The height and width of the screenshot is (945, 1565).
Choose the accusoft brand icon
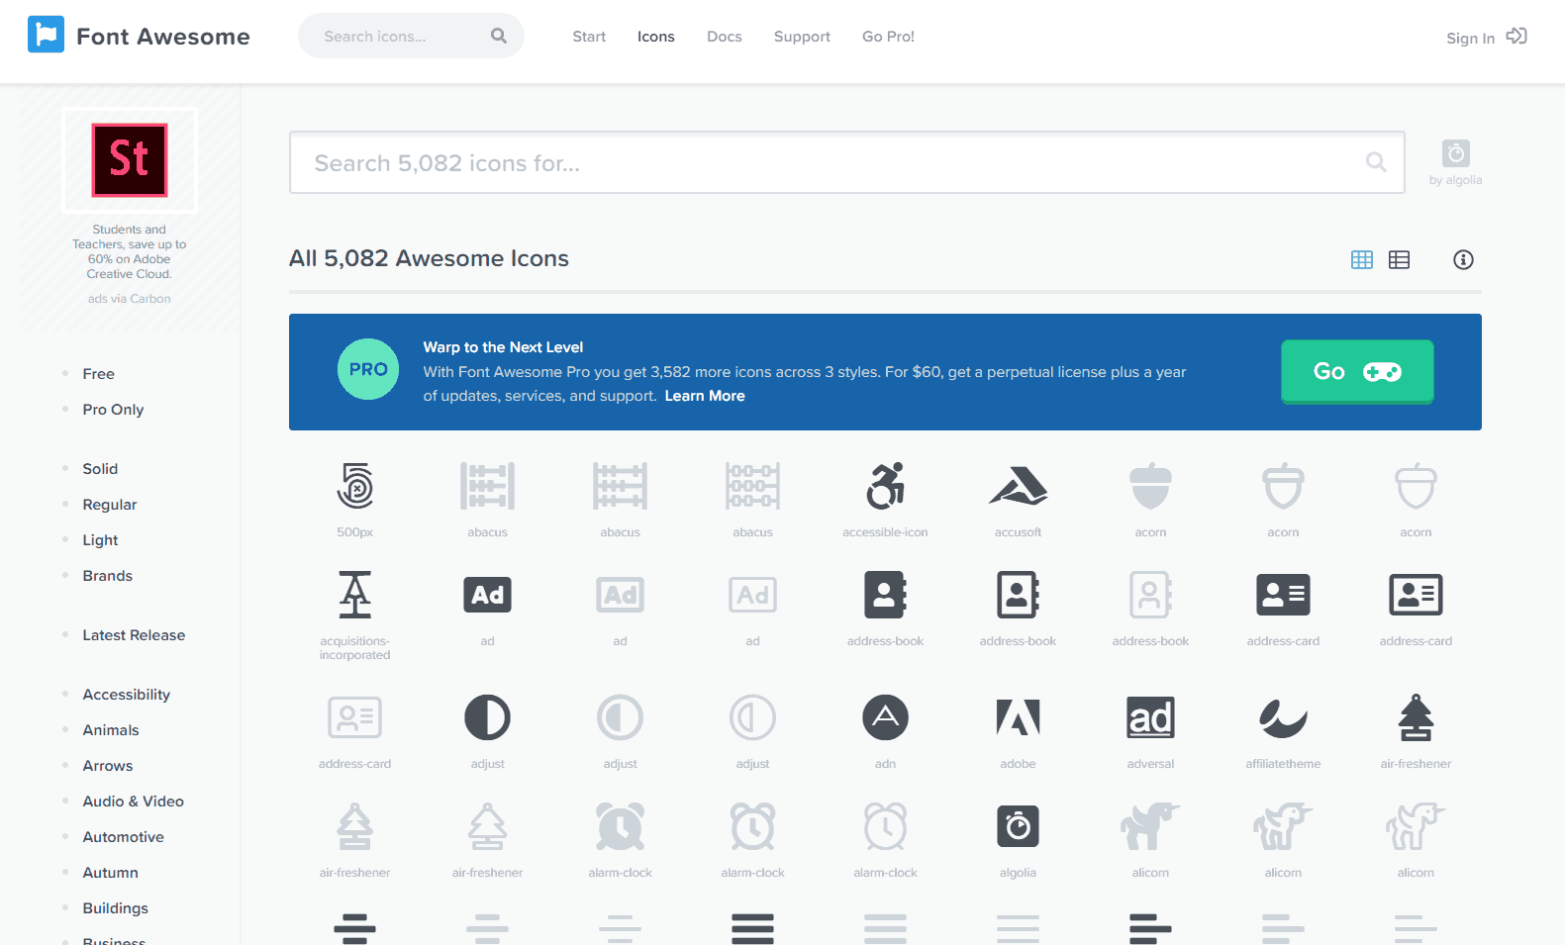coord(1018,486)
